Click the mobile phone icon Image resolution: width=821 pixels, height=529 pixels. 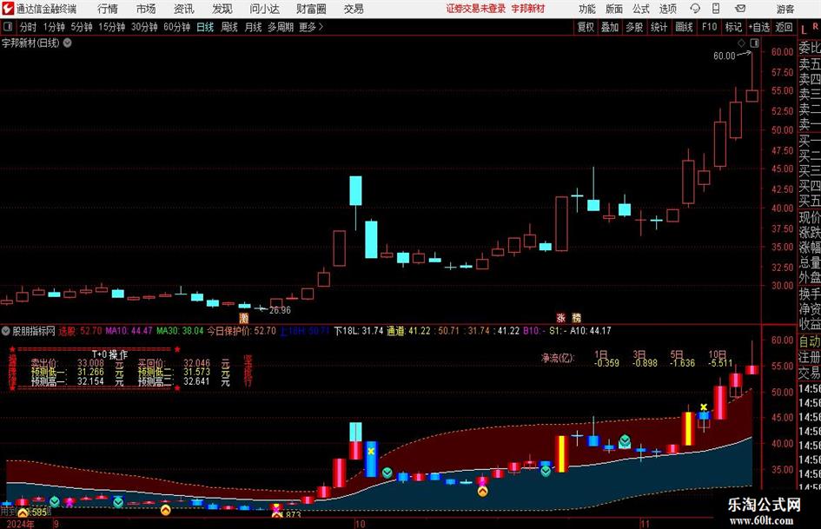716,9
